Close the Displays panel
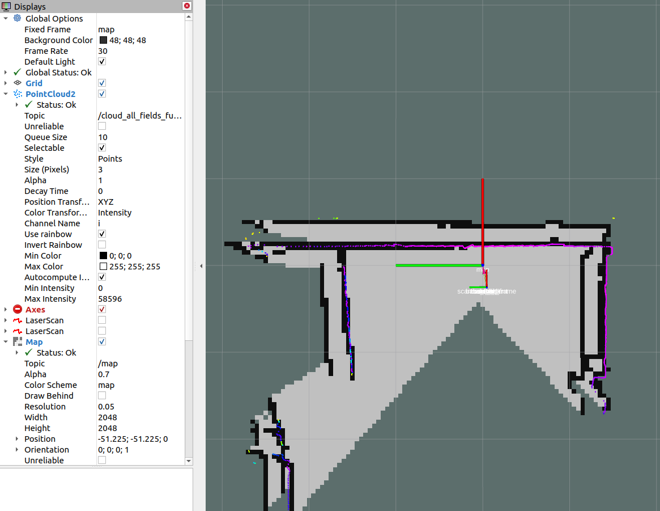Viewport: 660px width, 511px height. coord(186,6)
